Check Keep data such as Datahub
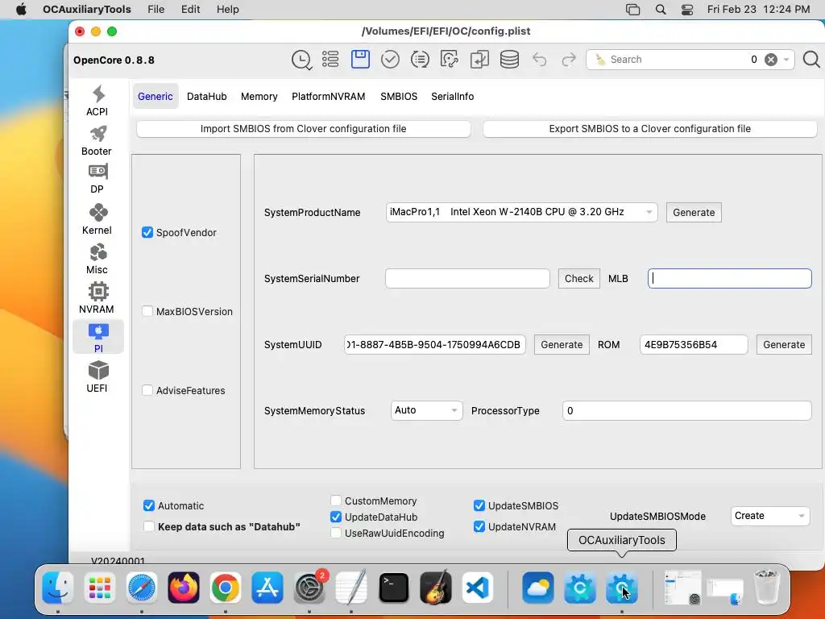The width and height of the screenshot is (825, 619). pos(149,526)
